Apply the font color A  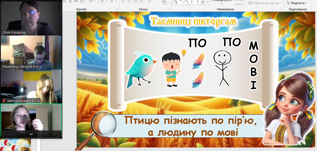[x=112, y=1]
